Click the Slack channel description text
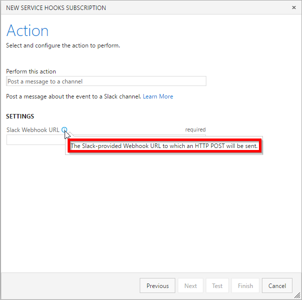Image resolution: width=302 pixels, height=300 pixels. 74,96
